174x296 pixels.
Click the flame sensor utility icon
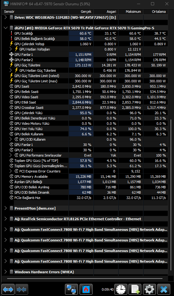click(86, 289)
